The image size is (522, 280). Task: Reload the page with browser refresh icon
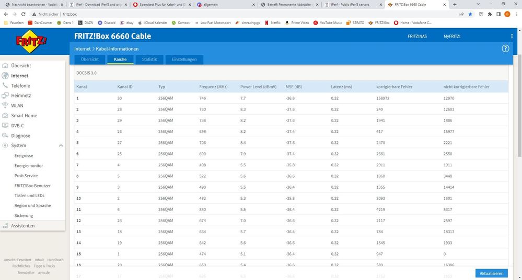tap(24, 14)
